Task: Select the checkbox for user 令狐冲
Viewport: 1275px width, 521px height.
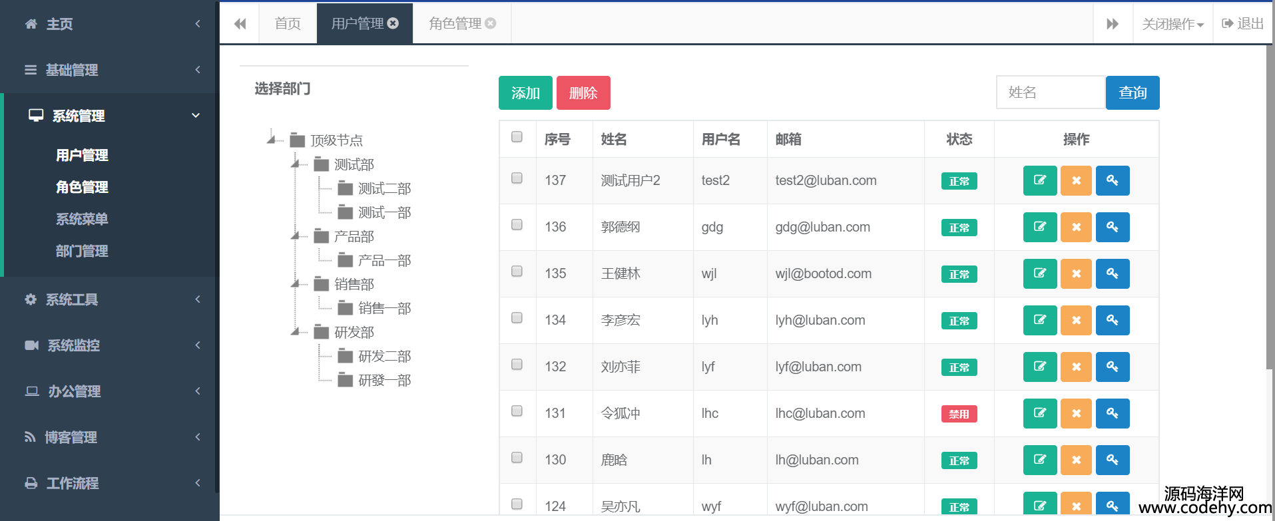Action: 517,411
